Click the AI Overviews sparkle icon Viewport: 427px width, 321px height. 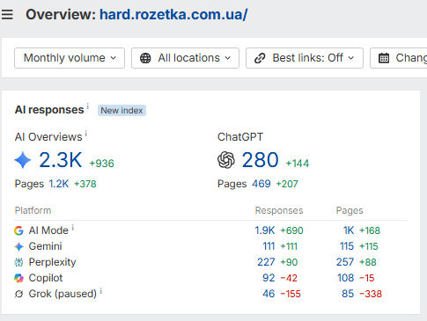click(x=23, y=160)
